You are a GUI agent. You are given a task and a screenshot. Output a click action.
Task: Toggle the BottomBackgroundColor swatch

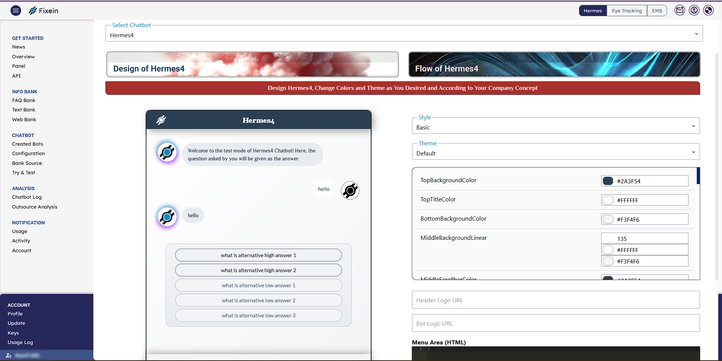point(608,219)
